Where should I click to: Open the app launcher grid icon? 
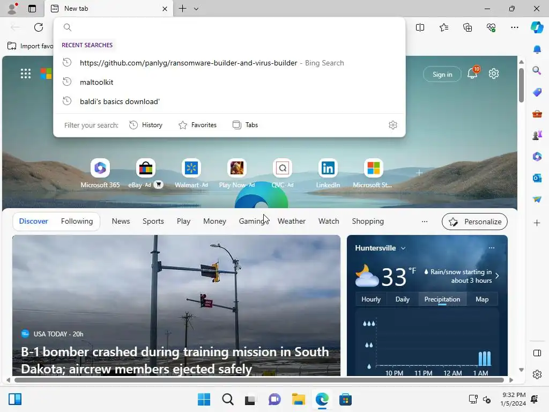click(x=26, y=73)
